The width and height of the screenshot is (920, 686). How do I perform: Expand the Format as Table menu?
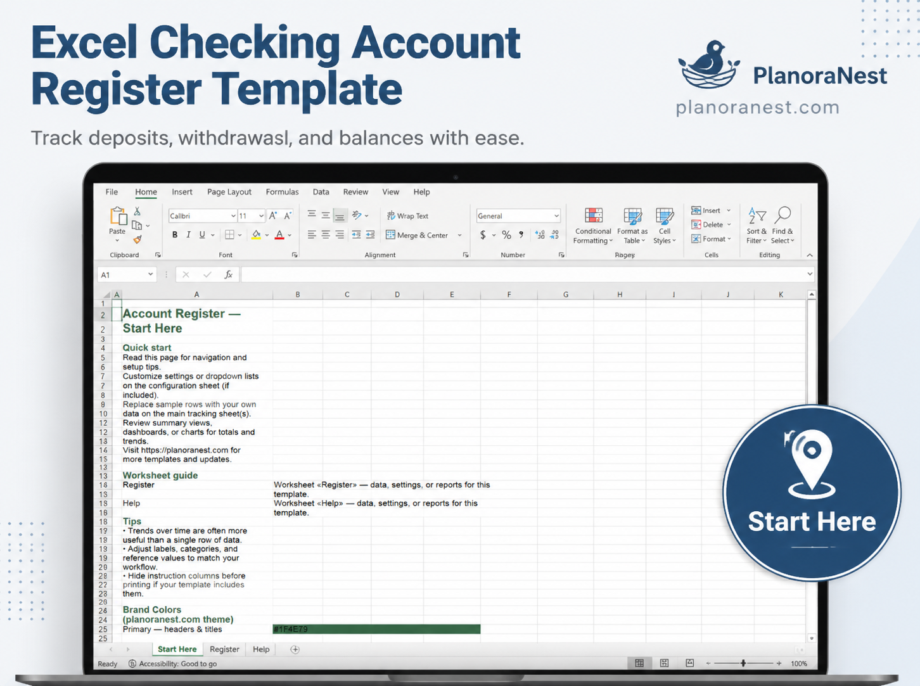tap(632, 226)
